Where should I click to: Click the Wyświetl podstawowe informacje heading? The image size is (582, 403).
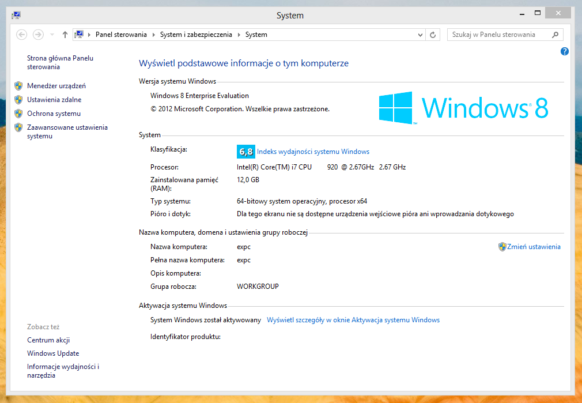244,63
